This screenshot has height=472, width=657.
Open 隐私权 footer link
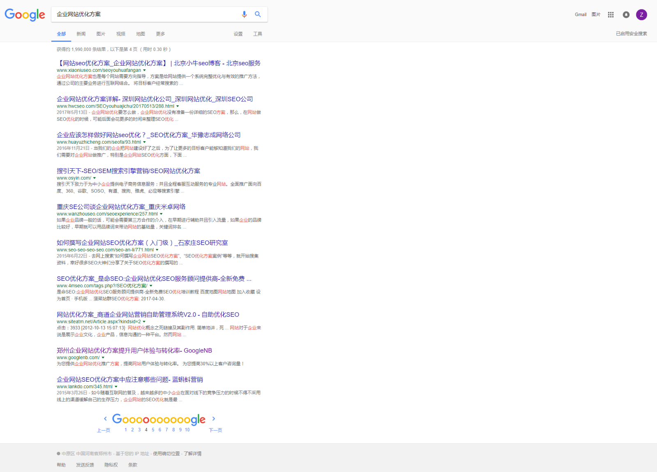(x=111, y=465)
